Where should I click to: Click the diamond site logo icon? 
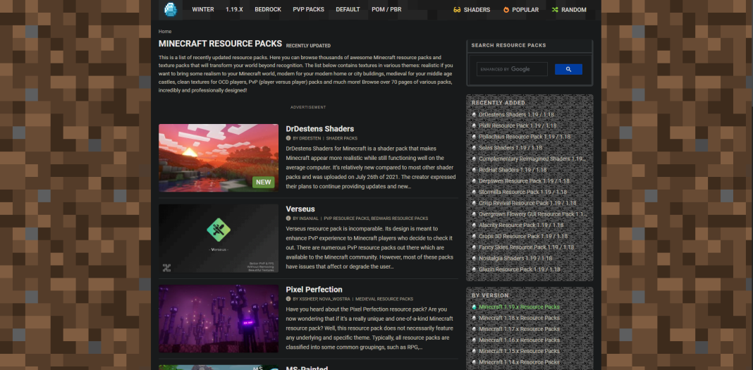[x=170, y=9]
